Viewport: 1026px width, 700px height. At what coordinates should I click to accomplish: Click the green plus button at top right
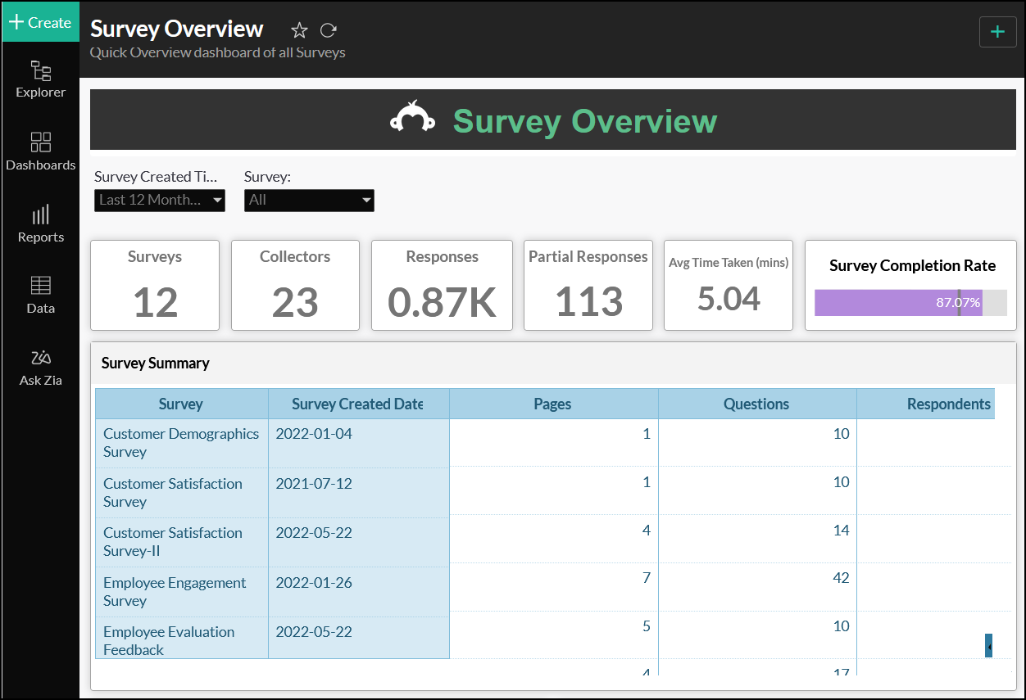tap(997, 32)
